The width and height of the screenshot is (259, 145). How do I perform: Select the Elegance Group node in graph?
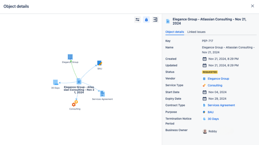70,57
